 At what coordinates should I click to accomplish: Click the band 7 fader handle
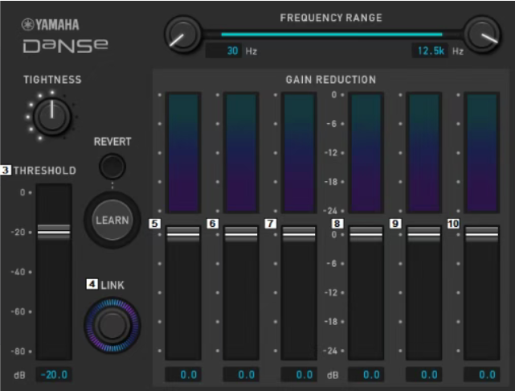[299, 234]
